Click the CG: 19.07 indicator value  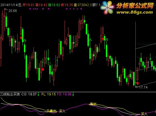point(29,94)
